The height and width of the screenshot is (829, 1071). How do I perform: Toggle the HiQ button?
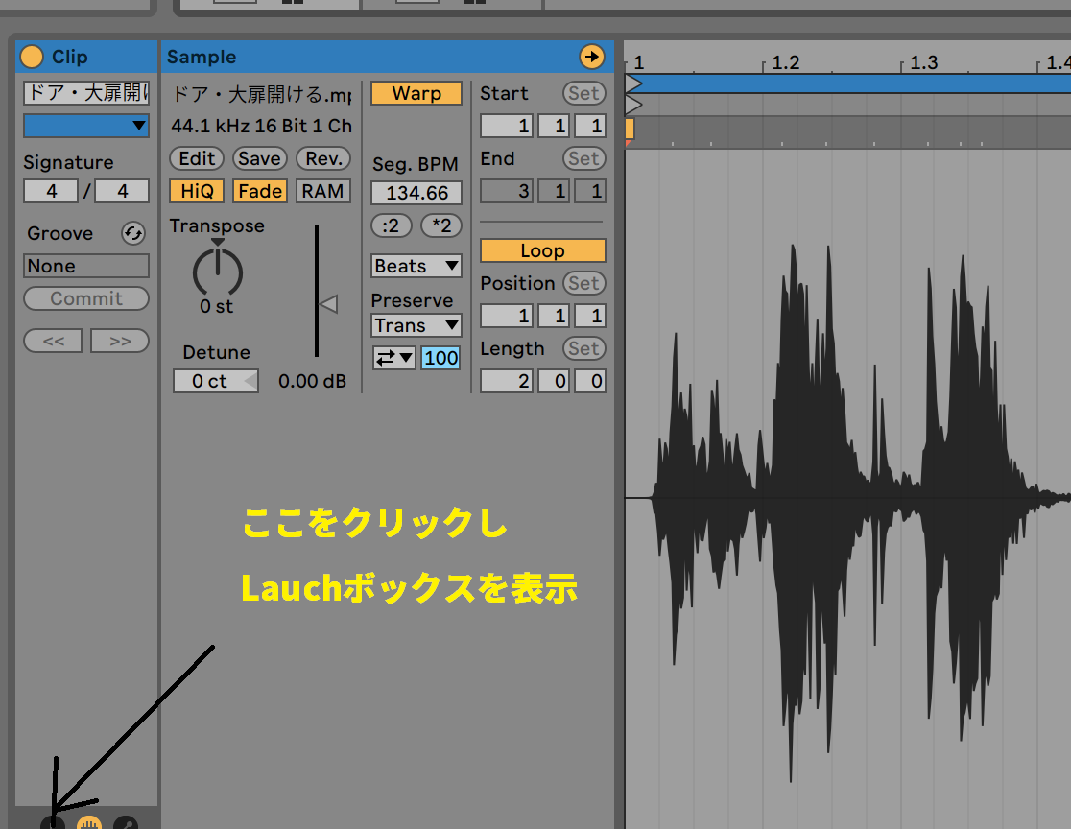(x=197, y=191)
